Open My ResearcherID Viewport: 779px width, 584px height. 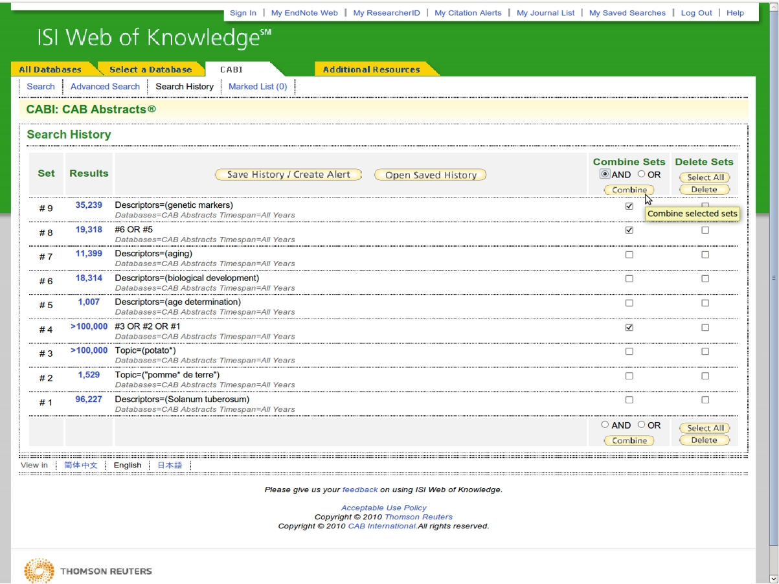click(387, 13)
